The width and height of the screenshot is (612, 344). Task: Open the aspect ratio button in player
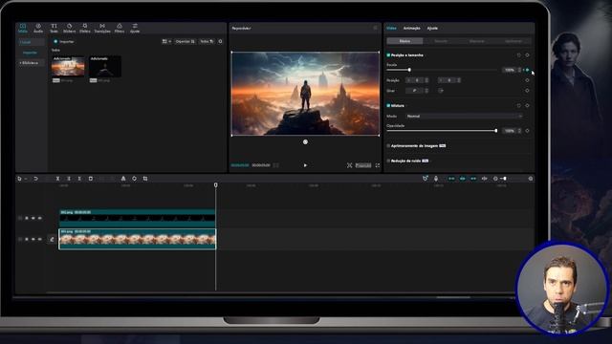pos(363,165)
